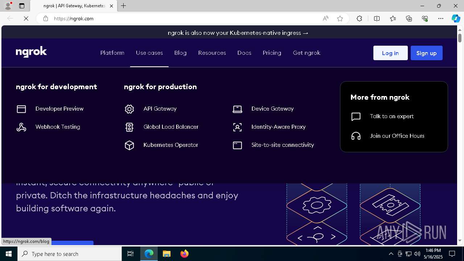The height and width of the screenshot is (261, 464).
Task: Open the Docs menu item
Action: [244, 53]
